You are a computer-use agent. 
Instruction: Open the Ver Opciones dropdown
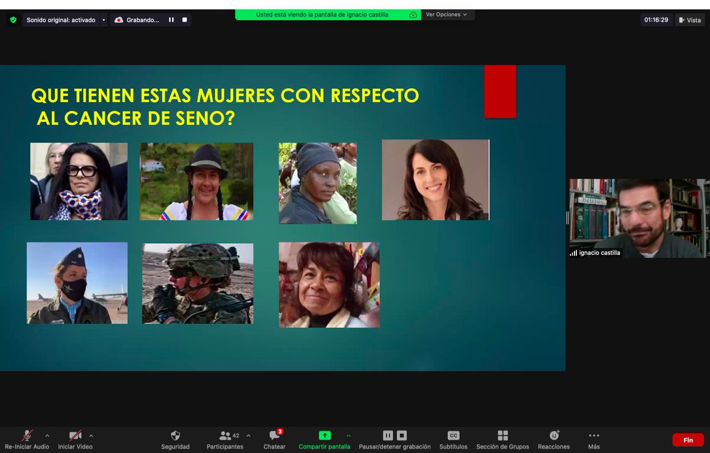pyautogui.click(x=447, y=14)
